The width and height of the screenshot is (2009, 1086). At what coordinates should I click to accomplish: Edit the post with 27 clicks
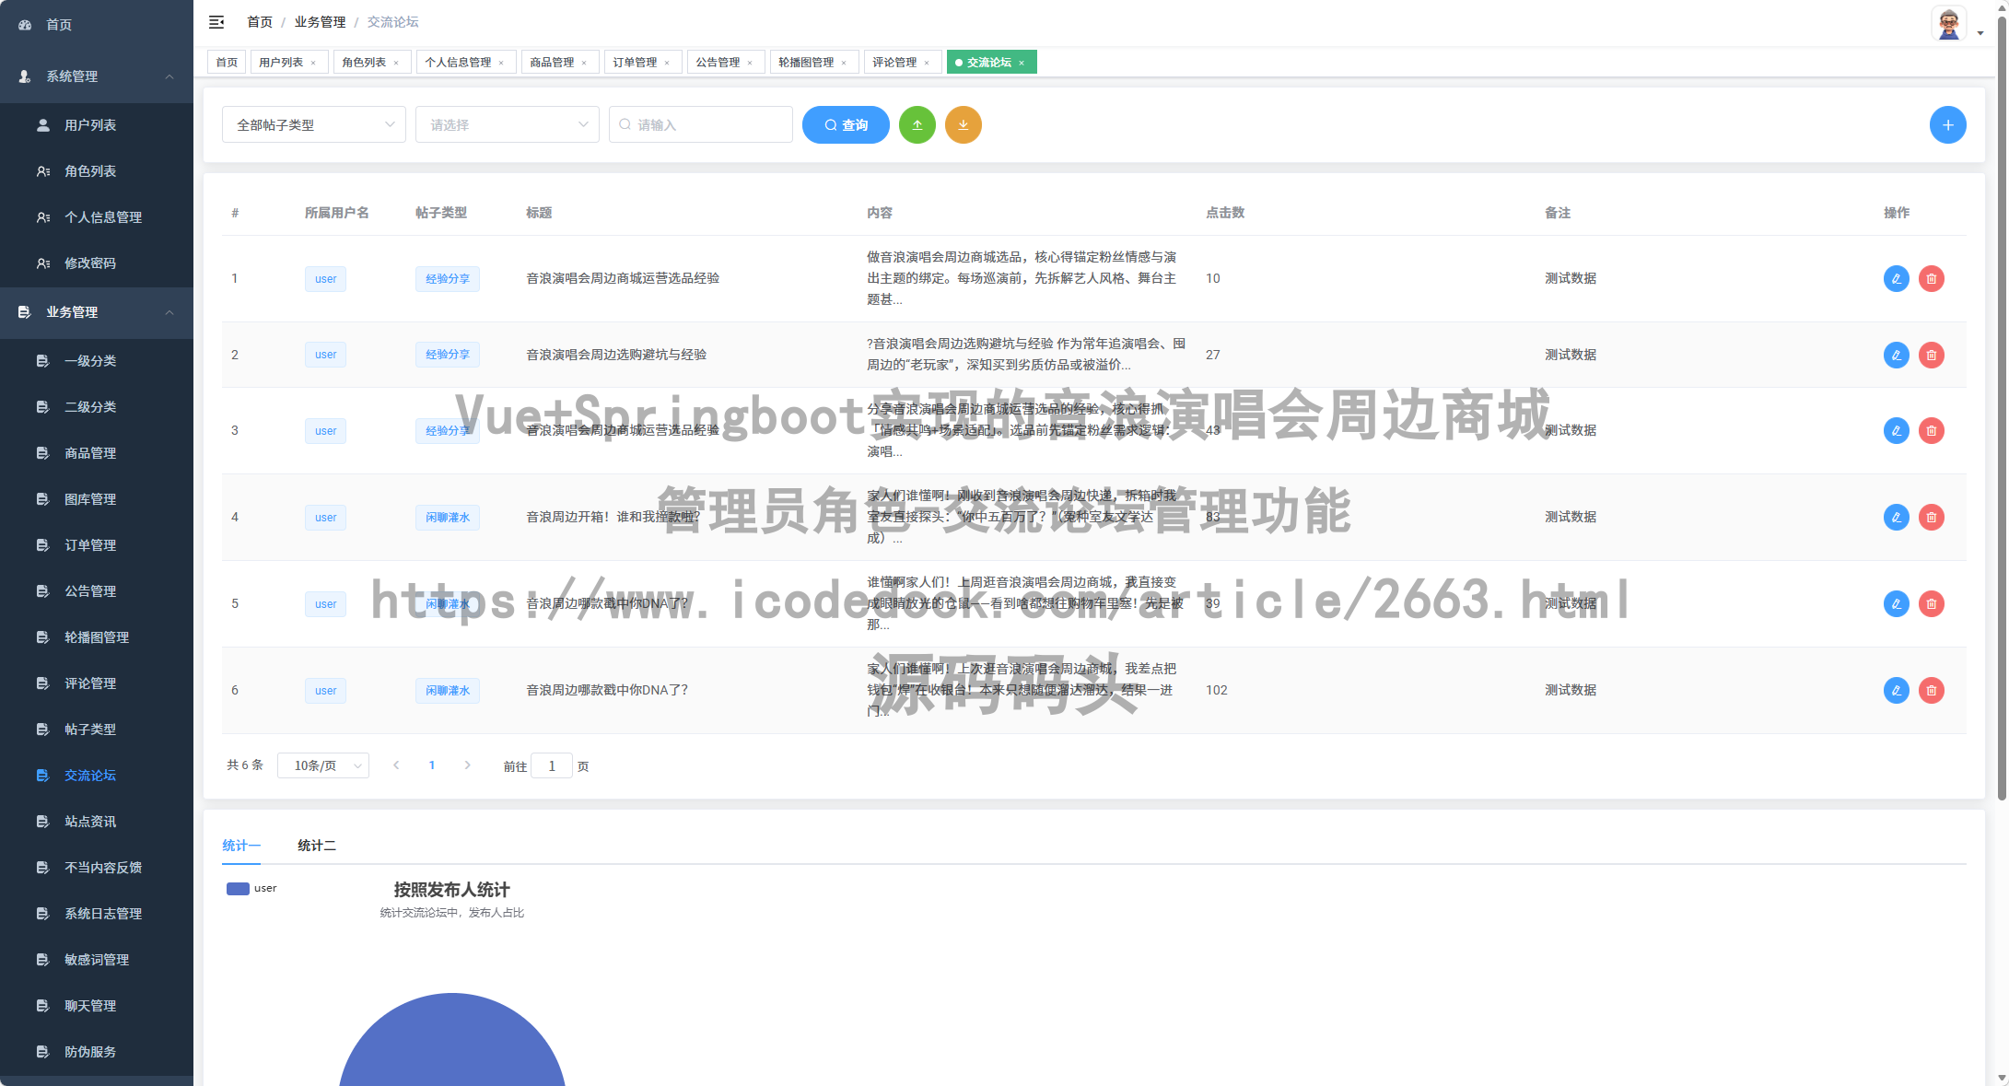click(1897, 355)
